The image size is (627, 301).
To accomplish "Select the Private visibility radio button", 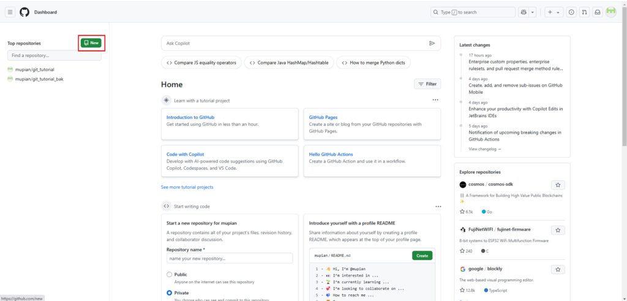I will click(169, 293).
